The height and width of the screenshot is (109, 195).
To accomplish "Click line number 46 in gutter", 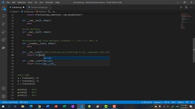I will (12, 55).
